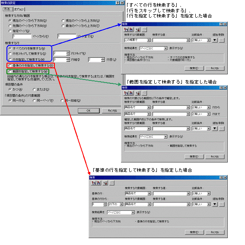Click ページから start page input field
Viewport: 245px width, 245px height.
(22, 36)
